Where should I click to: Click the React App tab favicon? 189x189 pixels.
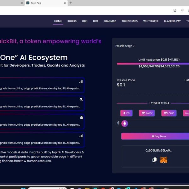[x=28, y=3]
